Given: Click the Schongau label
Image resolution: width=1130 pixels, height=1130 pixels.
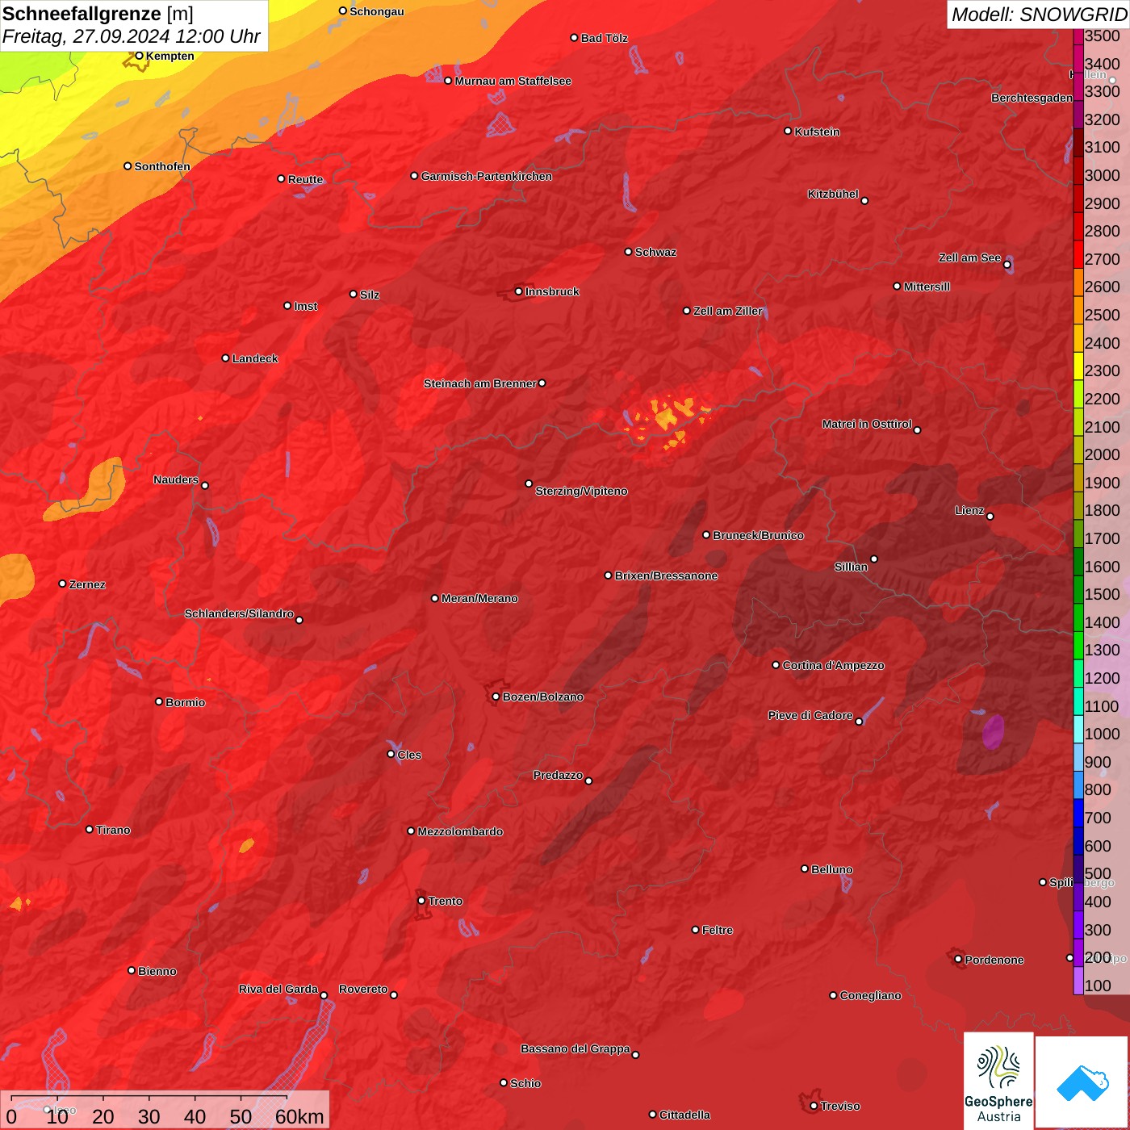Looking at the screenshot, I should click(x=377, y=11).
